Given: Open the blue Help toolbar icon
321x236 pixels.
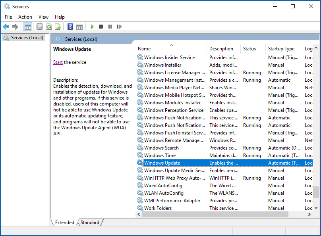Looking at the screenshot, I should point(70,27).
